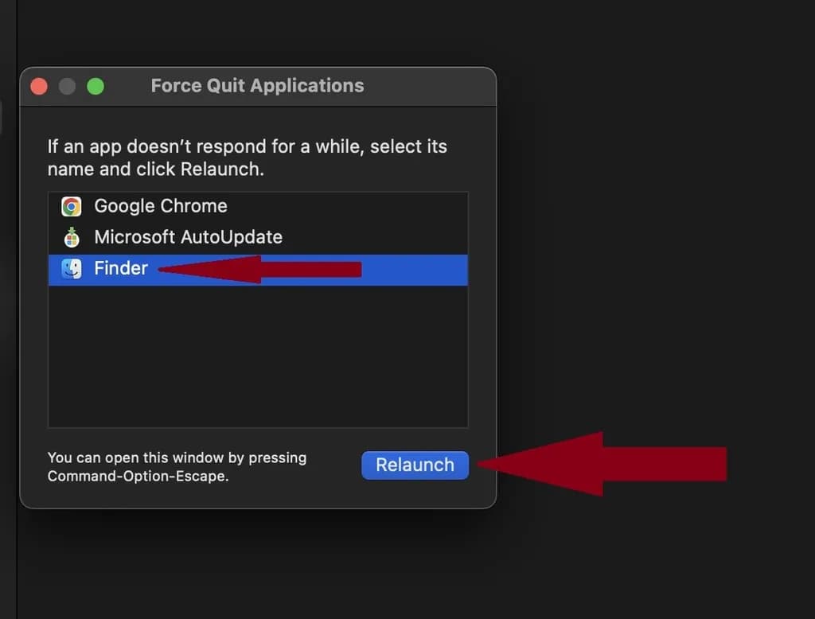The height and width of the screenshot is (619, 815).
Task: Select the Finder app name
Action: [121, 268]
